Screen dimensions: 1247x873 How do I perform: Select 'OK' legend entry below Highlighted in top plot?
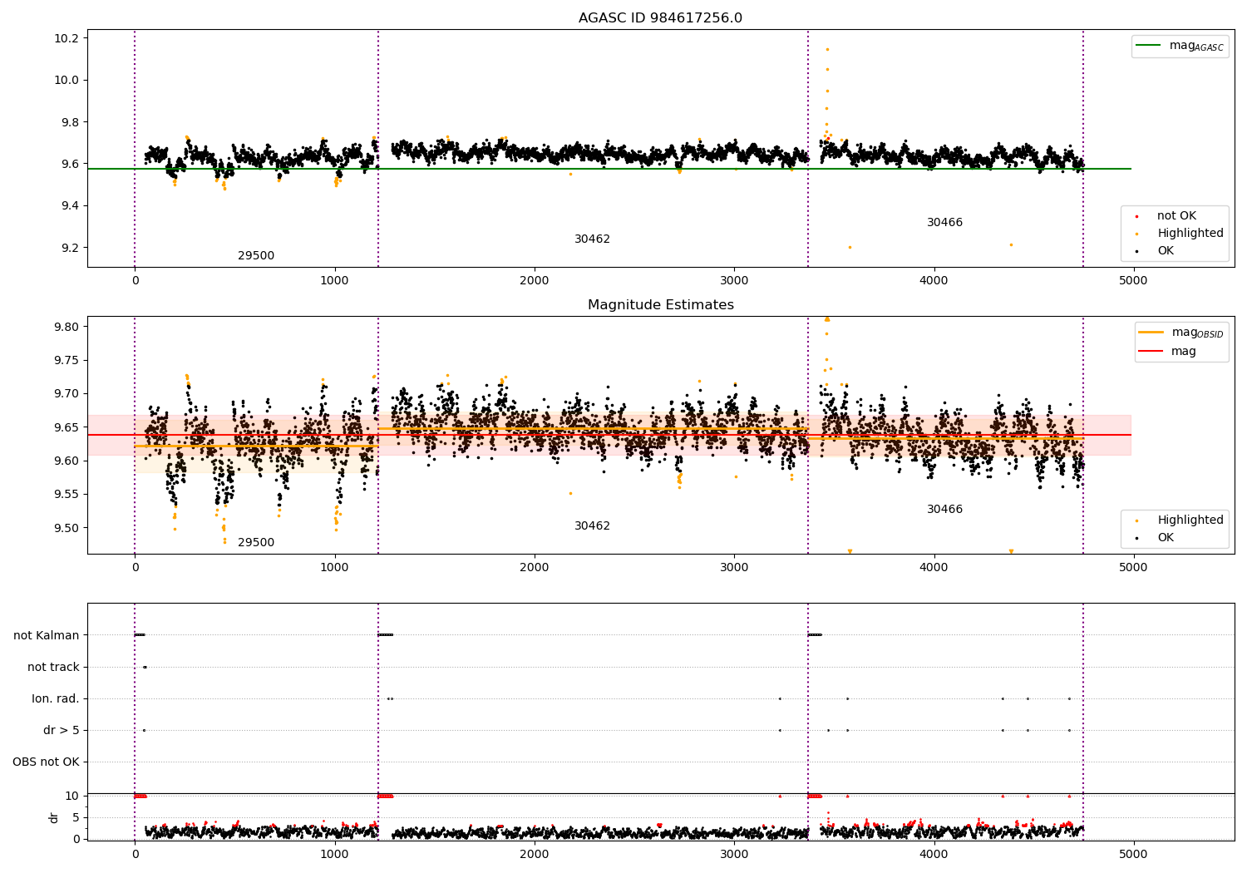click(x=1166, y=251)
